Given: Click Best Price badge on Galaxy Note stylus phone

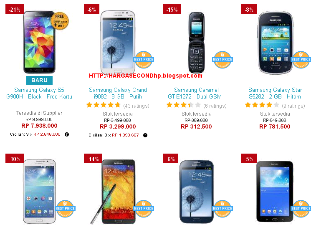Looking at the screenshot, I should click(x=144, y=209).
